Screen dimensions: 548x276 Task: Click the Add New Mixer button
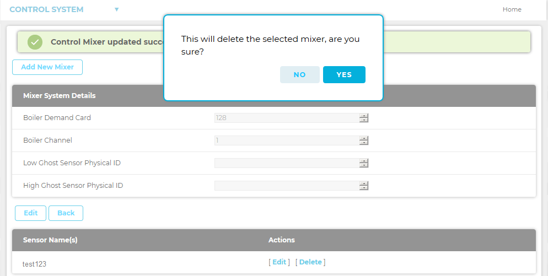pyautogui.click(x=47, y=67)
